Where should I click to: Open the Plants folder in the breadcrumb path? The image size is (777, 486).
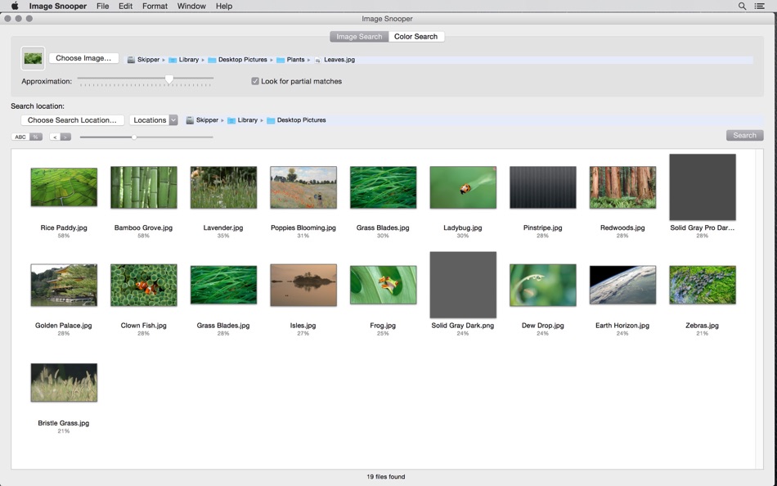tap(294, 59)
